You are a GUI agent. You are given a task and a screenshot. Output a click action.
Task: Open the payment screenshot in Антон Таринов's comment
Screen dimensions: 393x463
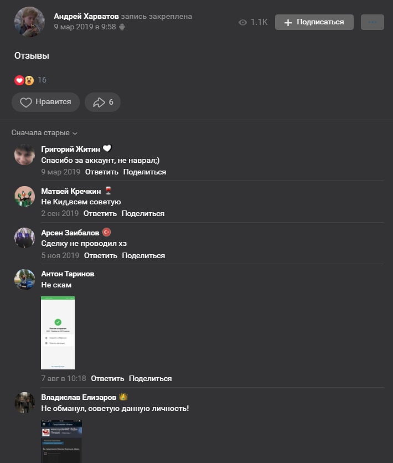58,333
